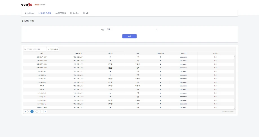Screen dimensions: 259x137
Task: Open the eca3G PCD registration menu item
Action: (x=61, y=13)
